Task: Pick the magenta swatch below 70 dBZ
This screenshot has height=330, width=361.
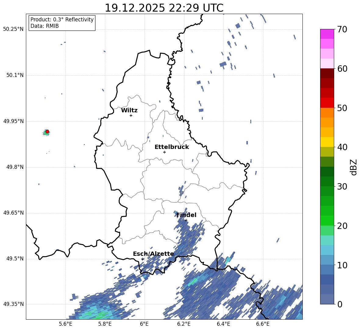Action: pos(327,34)
